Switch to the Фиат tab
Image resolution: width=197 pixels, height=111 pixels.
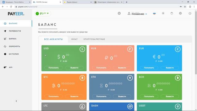coord(74,39)
